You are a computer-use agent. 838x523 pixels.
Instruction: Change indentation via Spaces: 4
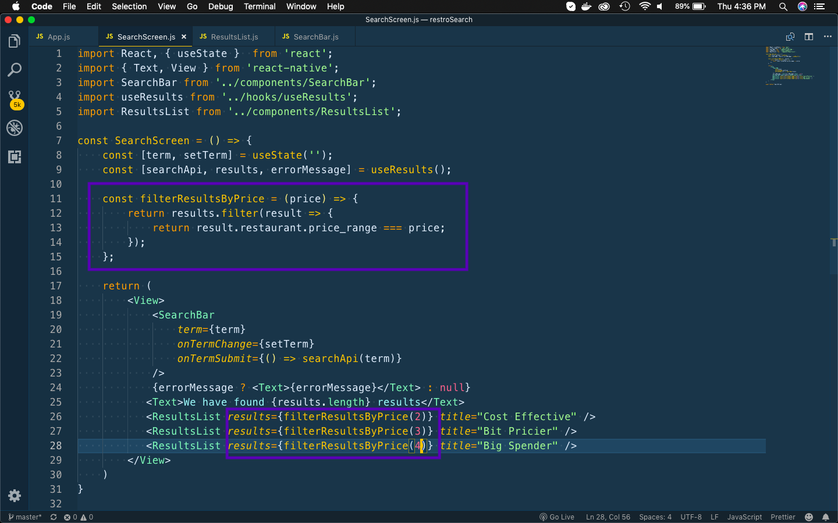[655, 517]
